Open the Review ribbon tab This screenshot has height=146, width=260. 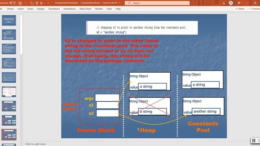pyautogui.click(x=99, y=9)
